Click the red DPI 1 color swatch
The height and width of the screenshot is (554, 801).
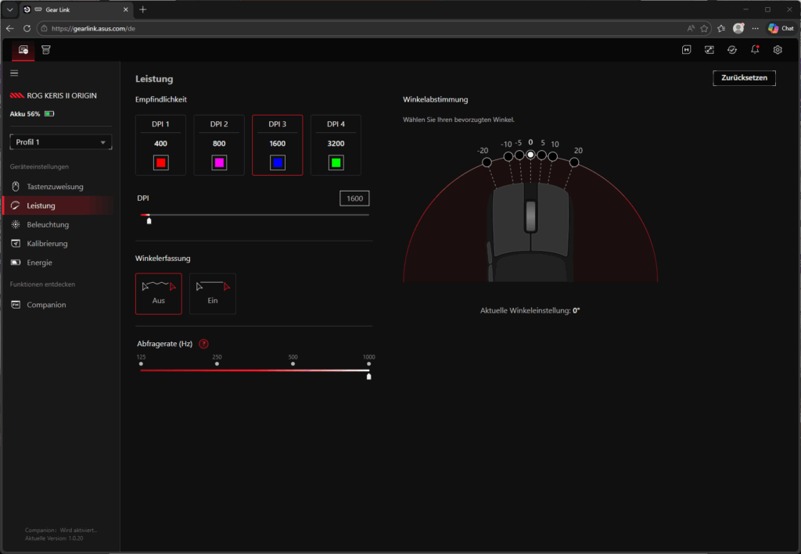click(x=161, y=163)
